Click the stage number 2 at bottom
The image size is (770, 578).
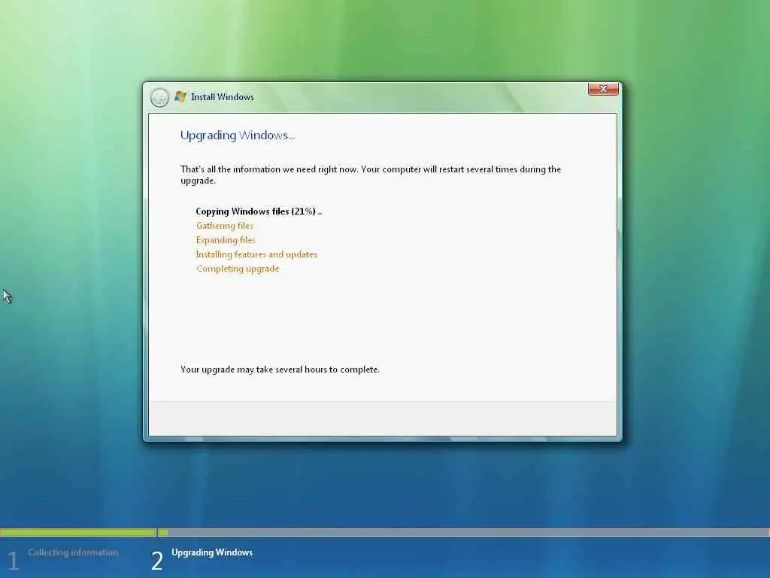pos(157,561)
